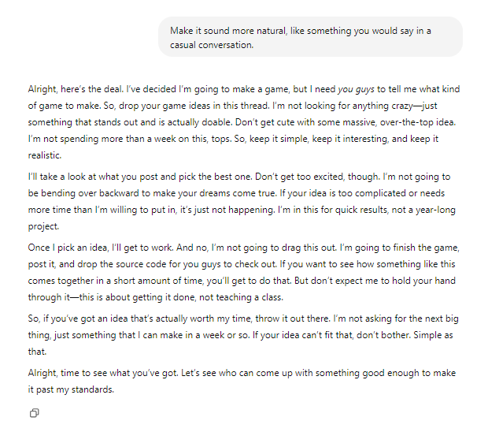
Task: Click the word 'project.' ending the second paragraph
Action: pos(43,226)
